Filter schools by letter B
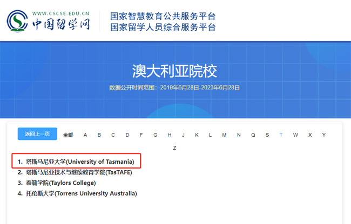The height and width of the screenshot is (224, 351). tap(99, 135)
